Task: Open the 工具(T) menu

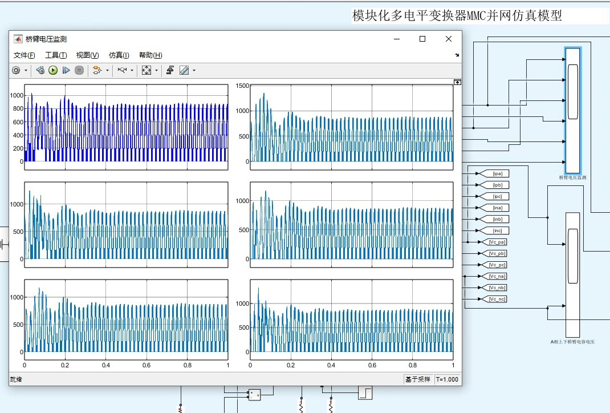Action: [56, 55]
